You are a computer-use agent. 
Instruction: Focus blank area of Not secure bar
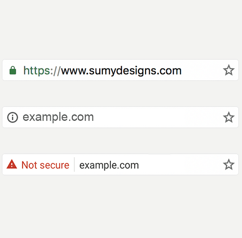click(181, 165)
